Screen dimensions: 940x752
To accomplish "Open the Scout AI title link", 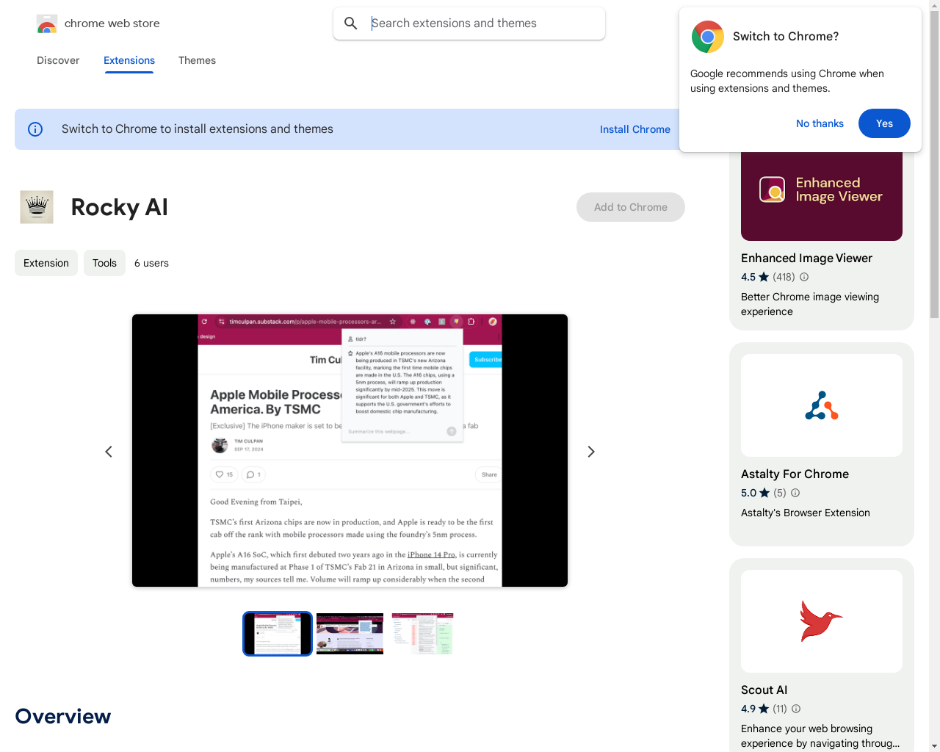I will point(764,690).
